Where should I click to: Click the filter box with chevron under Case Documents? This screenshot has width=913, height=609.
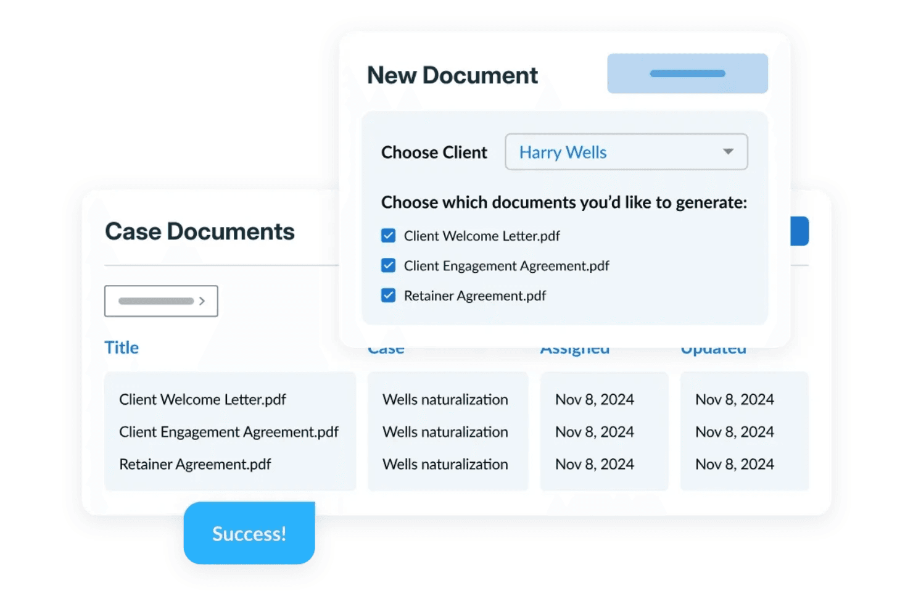click(161, 301)
